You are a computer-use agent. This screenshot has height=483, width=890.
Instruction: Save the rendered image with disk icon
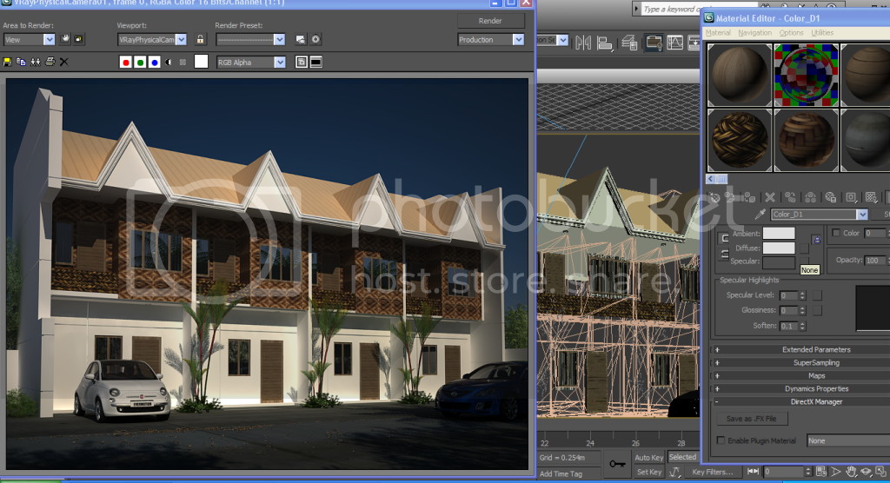[8, 62]
